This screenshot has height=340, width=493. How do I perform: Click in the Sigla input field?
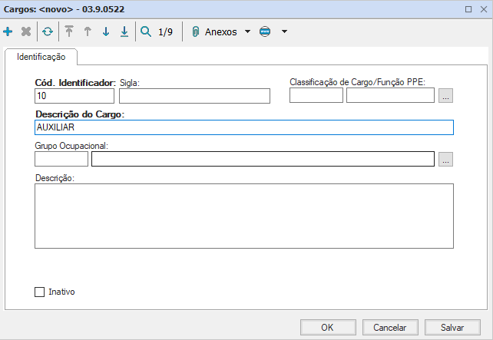(194, 96)
